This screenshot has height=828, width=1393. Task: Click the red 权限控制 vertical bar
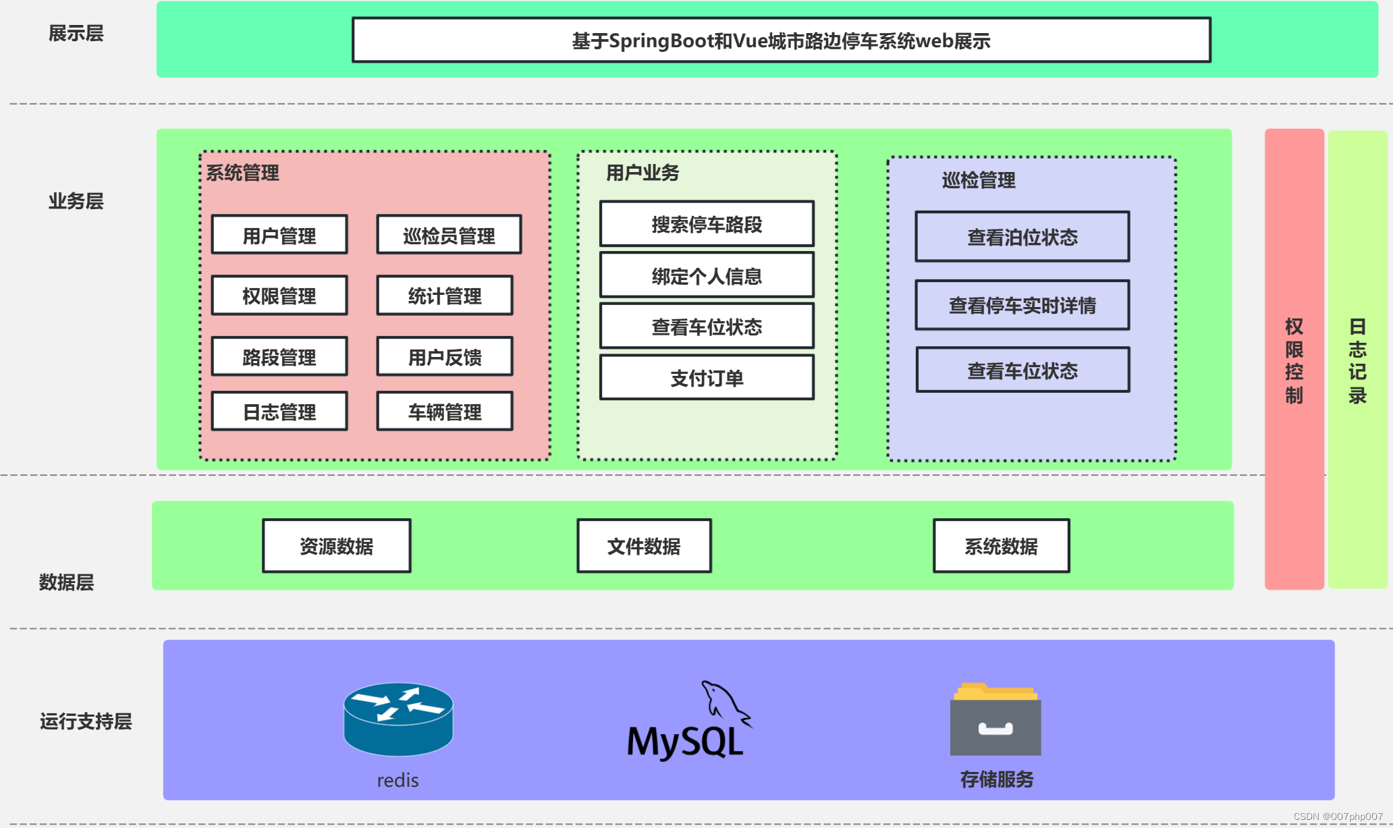click(1294, 359)
